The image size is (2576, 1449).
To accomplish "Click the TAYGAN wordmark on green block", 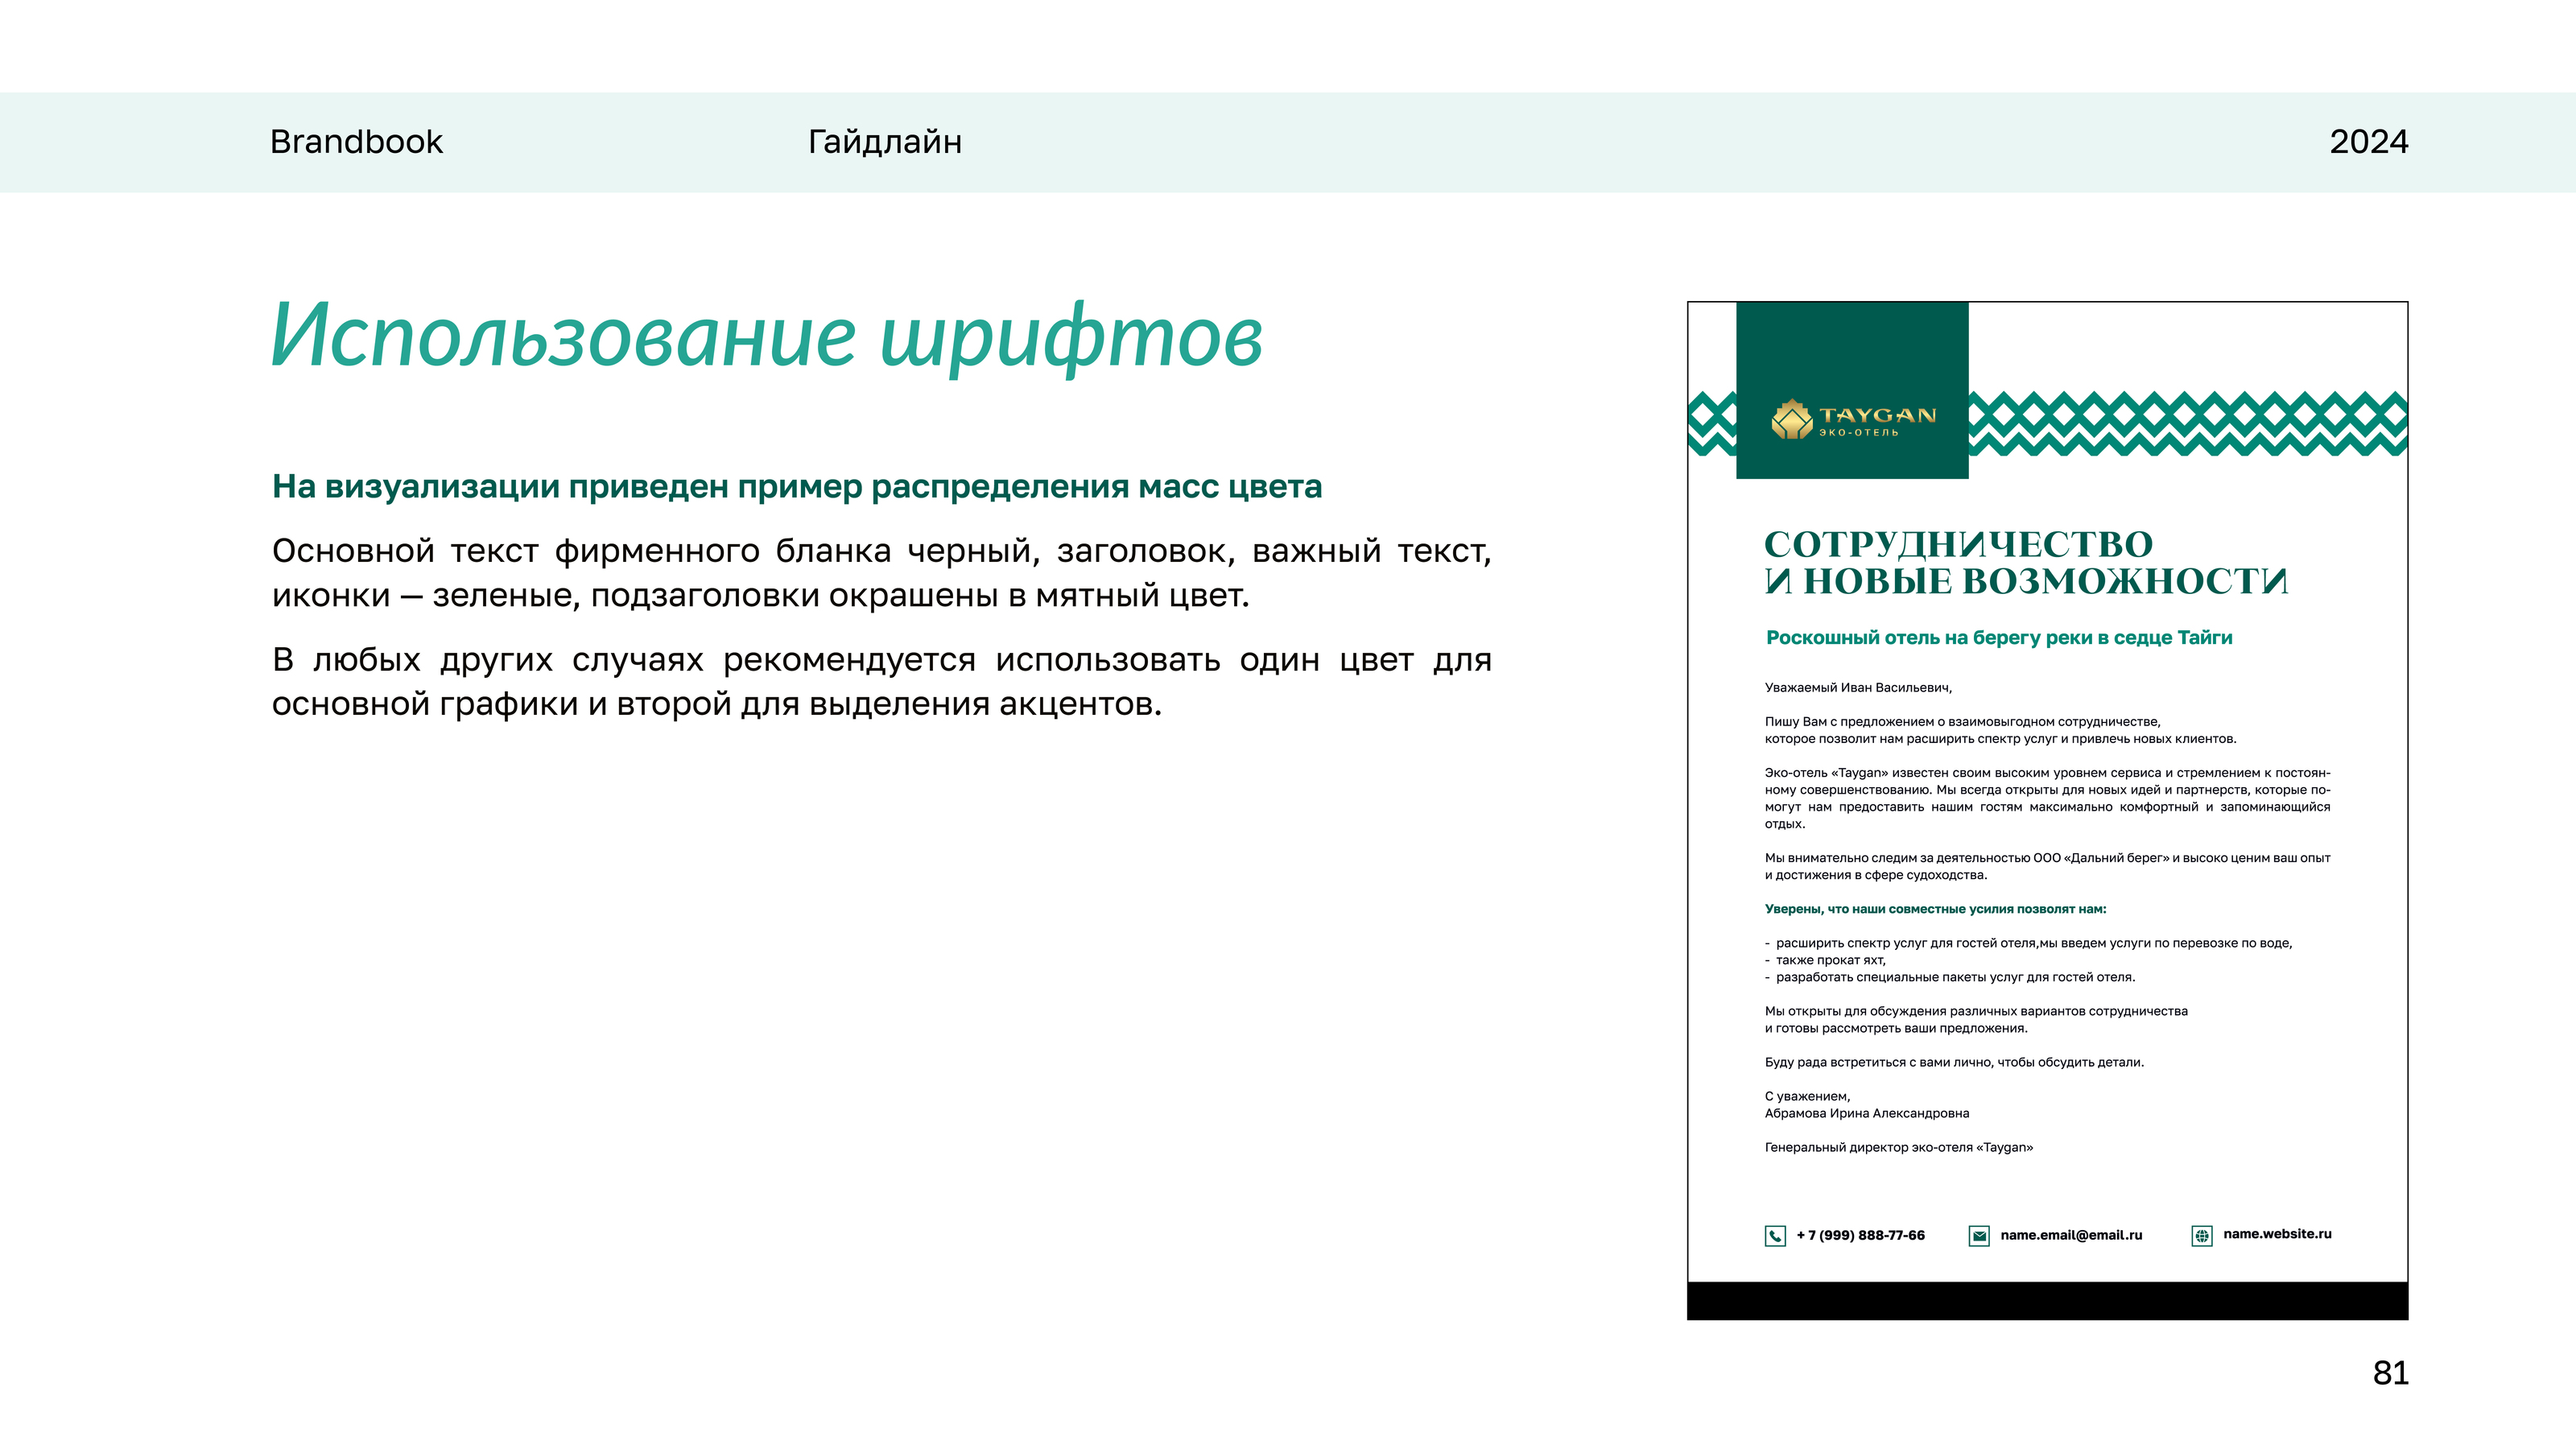I will click(1877, 415).
